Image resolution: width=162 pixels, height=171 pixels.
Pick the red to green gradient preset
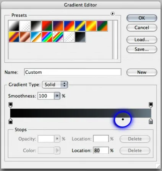click(x=47, y=26)
